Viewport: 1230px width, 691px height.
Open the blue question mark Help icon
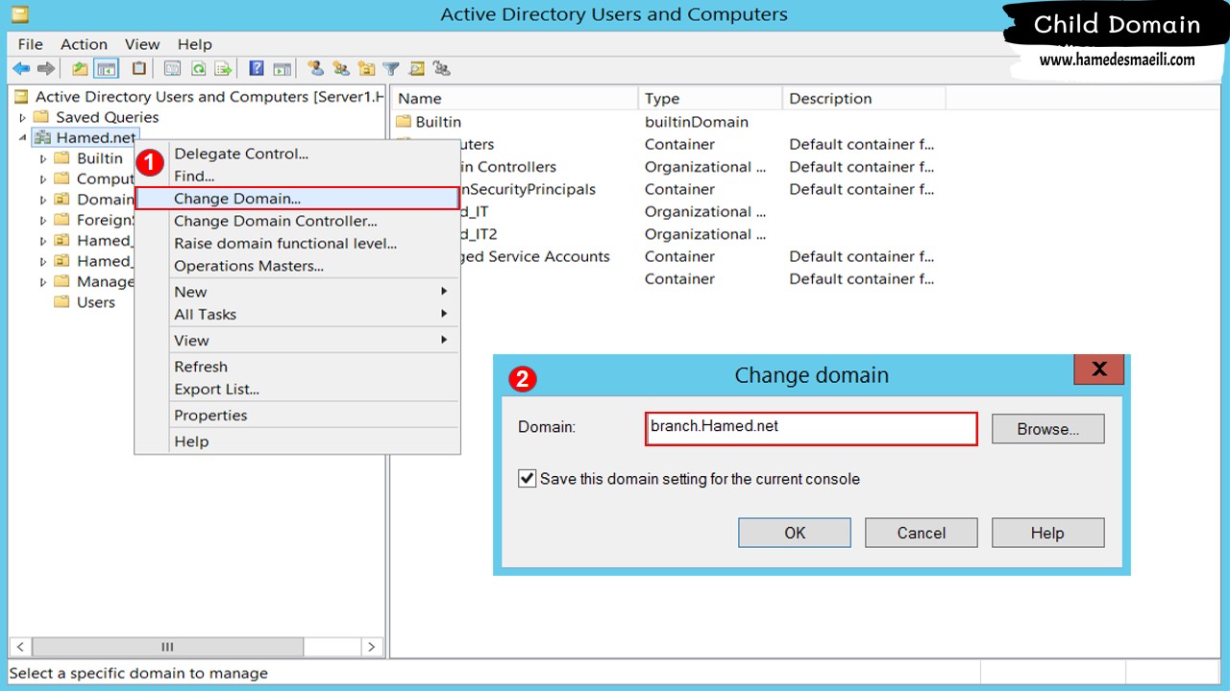tap(257, 68)
